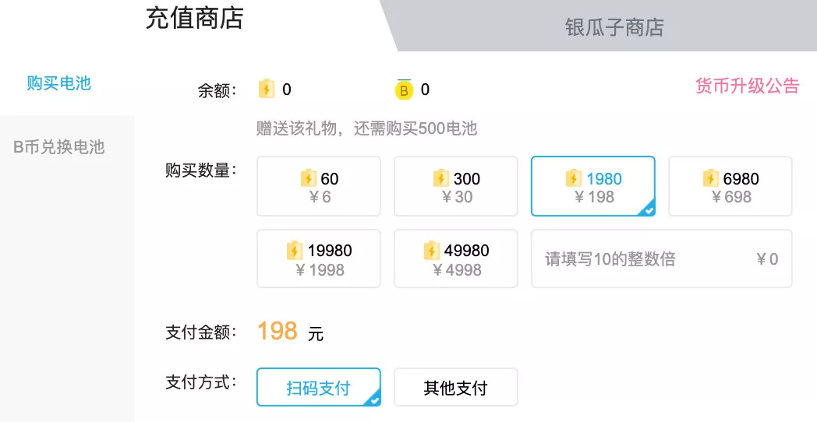
Task: Open the 货币升级公告 link
Action: tap(747, 86)
